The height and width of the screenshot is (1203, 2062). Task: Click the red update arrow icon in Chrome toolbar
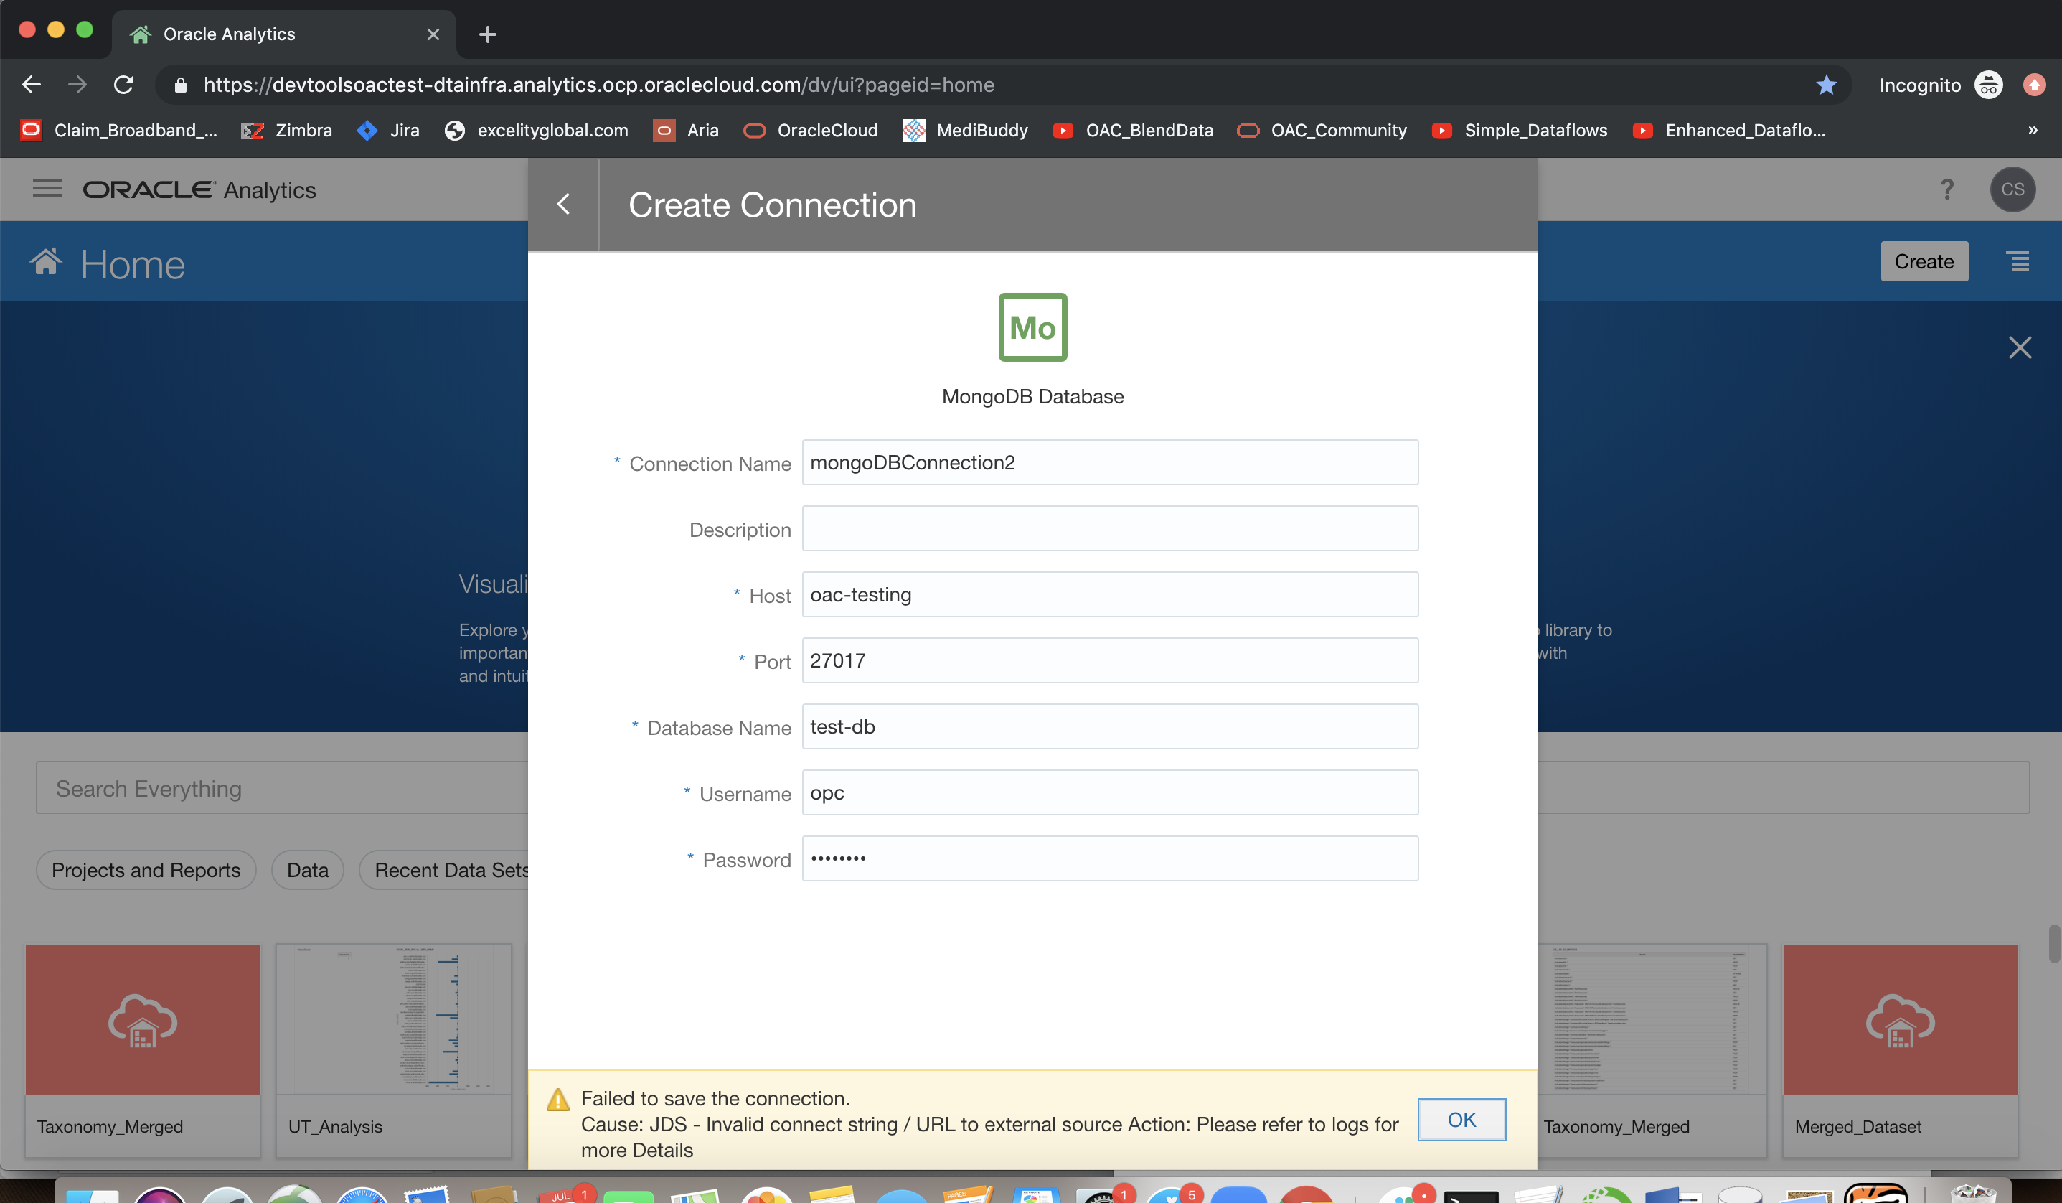point(2034,84)
